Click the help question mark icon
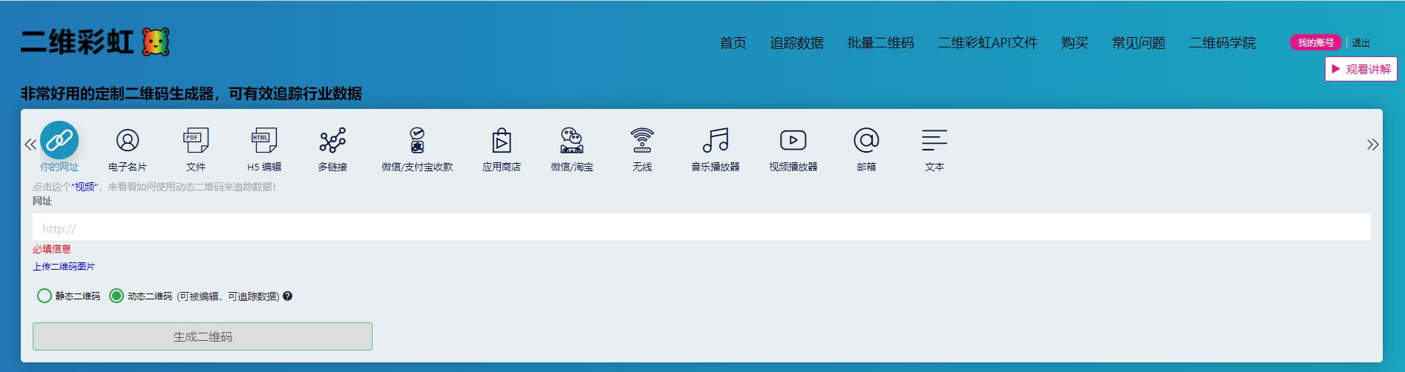 [x=288, y=296]
